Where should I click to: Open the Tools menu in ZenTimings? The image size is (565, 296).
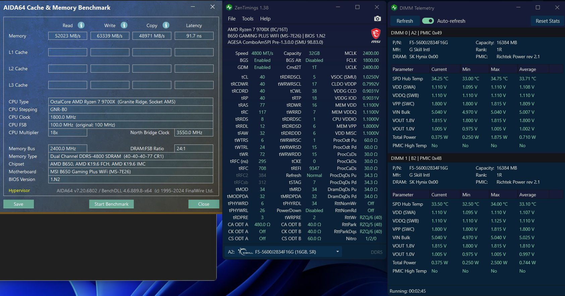pyautogui.click(x=248, y=19)
